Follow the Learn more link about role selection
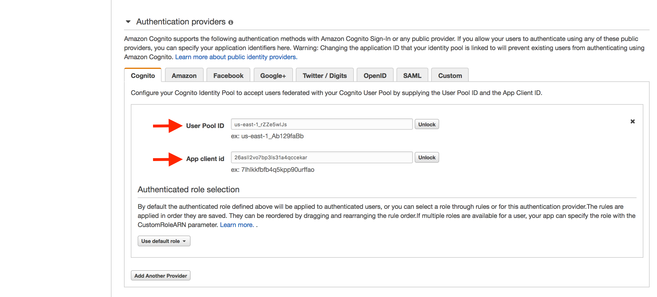Screen dimensions: 657x297 (x=237, y=225)
